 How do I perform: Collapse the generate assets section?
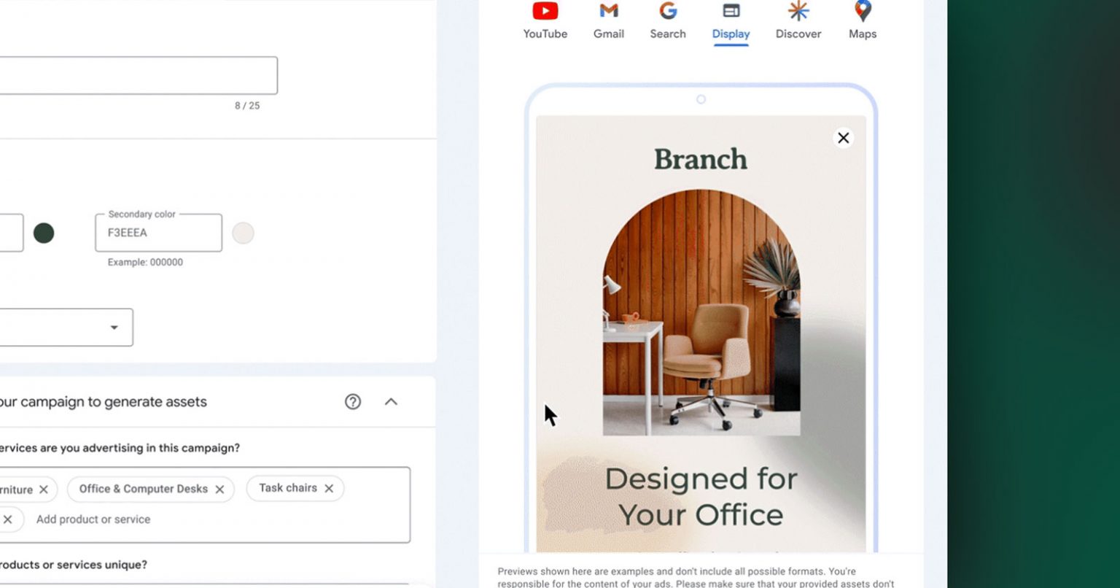coord(391,401)
